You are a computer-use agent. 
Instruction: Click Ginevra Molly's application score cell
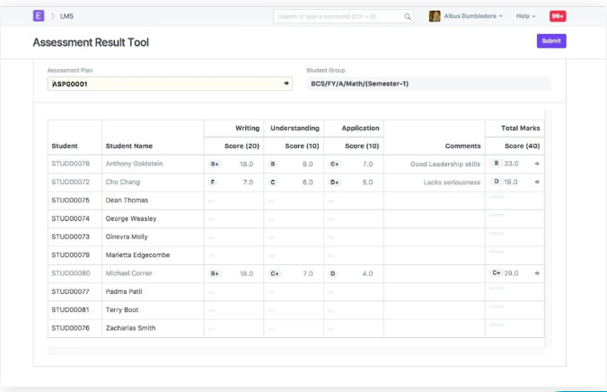(354, 236)
